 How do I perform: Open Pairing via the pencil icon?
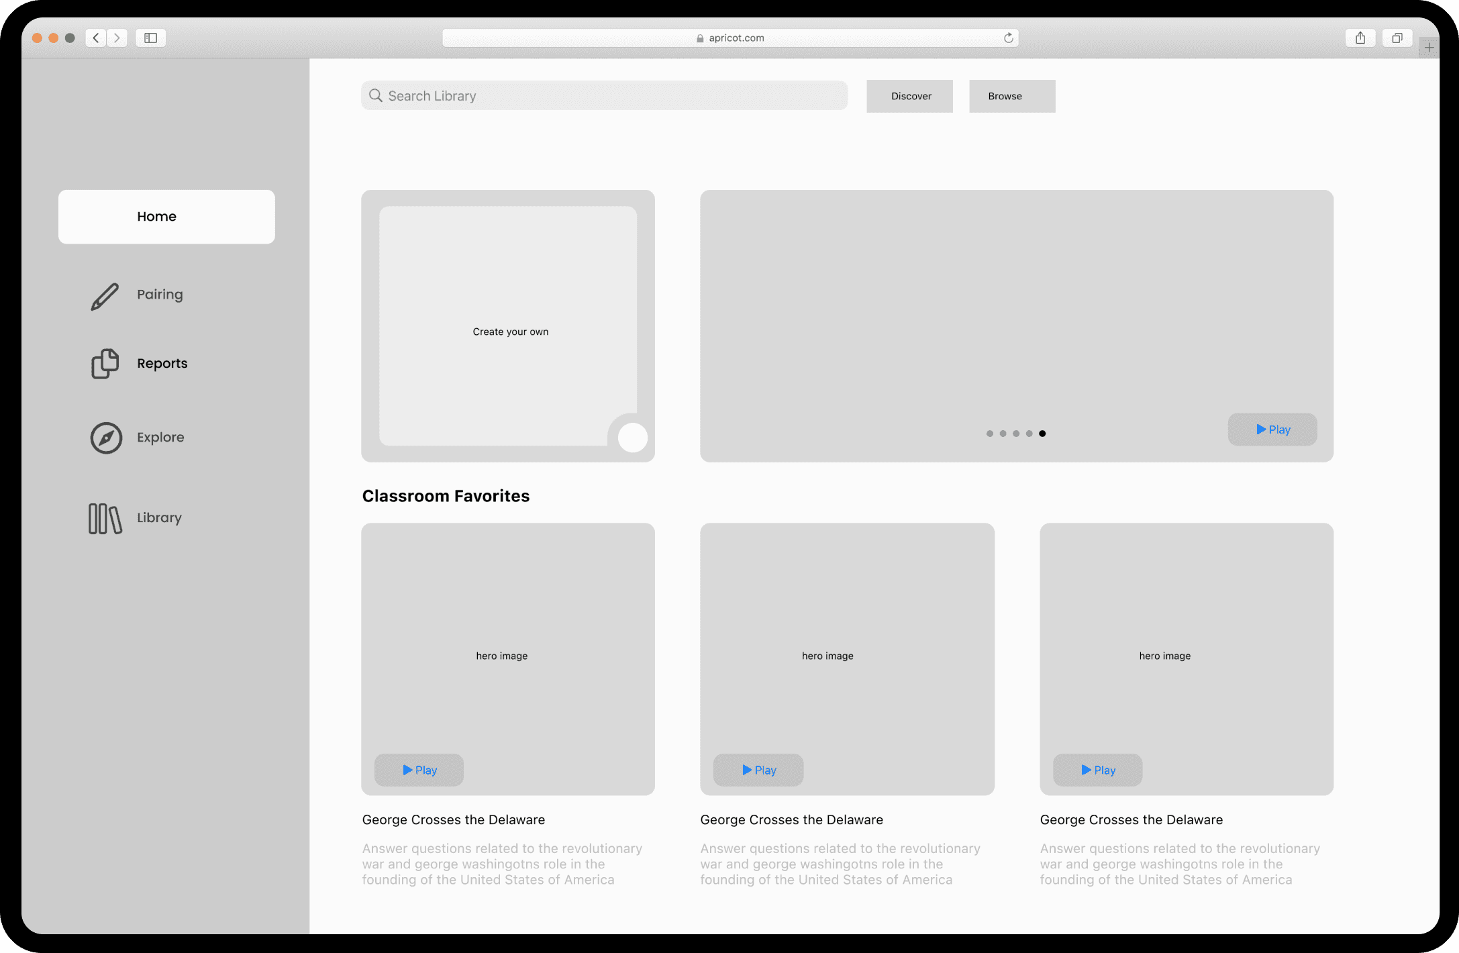105,296
